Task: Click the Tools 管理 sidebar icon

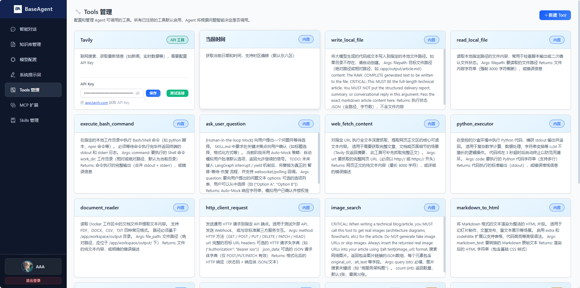Action: pos(13,90)
